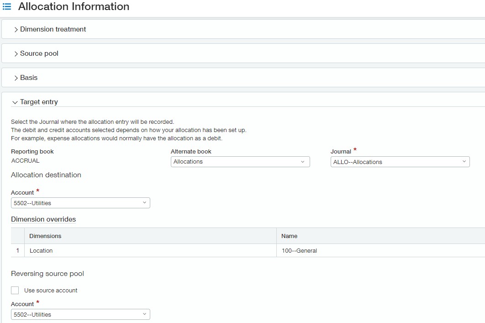Open the Allocation destination Account dropdown

coord(80,203)
